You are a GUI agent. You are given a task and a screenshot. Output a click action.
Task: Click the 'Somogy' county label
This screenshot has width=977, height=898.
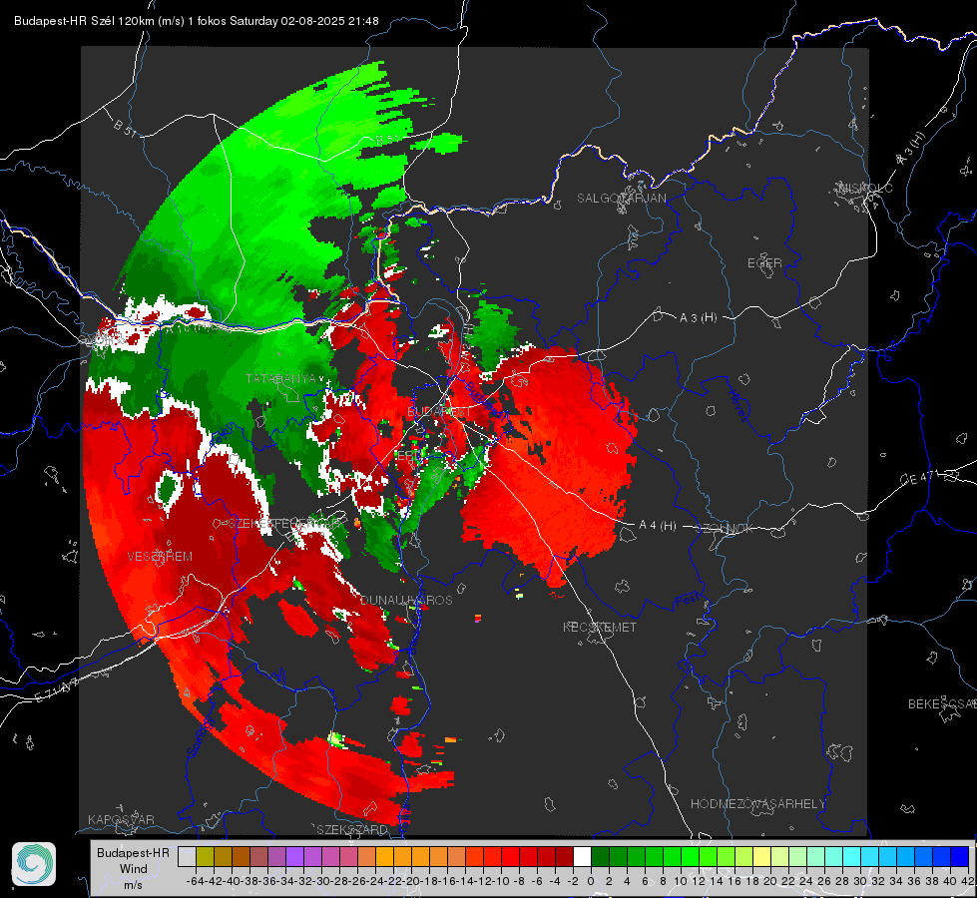pyautogui.click(x=200, y=736)
